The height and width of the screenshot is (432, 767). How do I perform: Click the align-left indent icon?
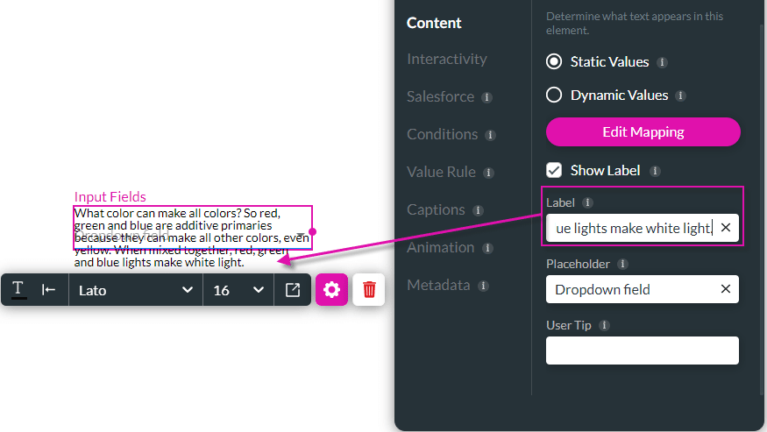[49, 289]
